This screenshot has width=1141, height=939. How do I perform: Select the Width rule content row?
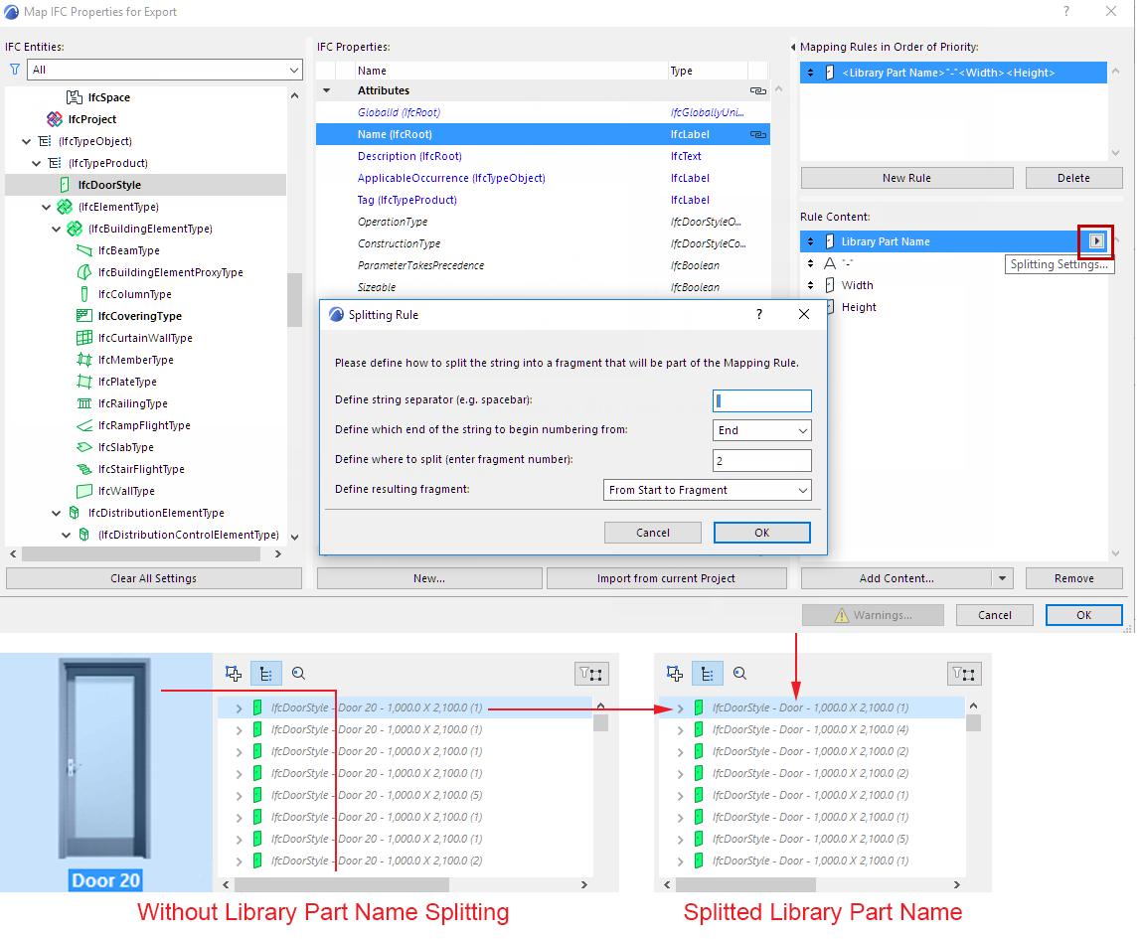tap(953, 285)
